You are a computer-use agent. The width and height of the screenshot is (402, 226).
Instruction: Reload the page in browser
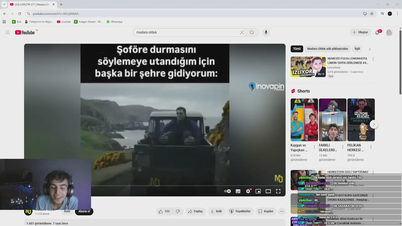coord(19,13)
